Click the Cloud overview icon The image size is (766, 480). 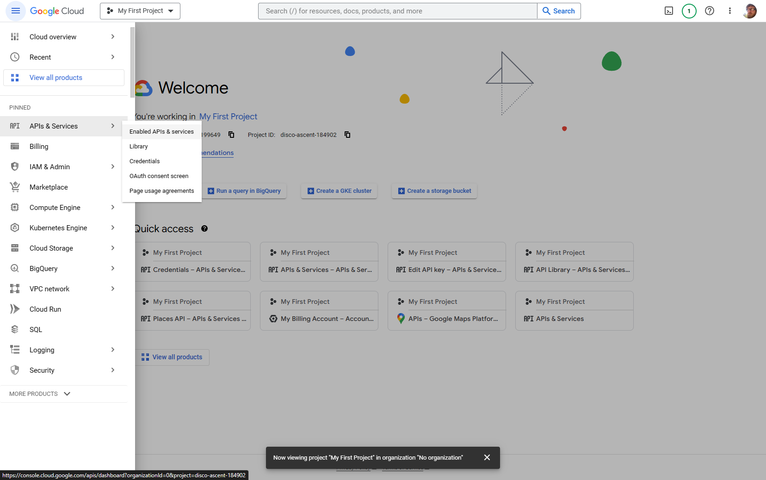[15, 37]
